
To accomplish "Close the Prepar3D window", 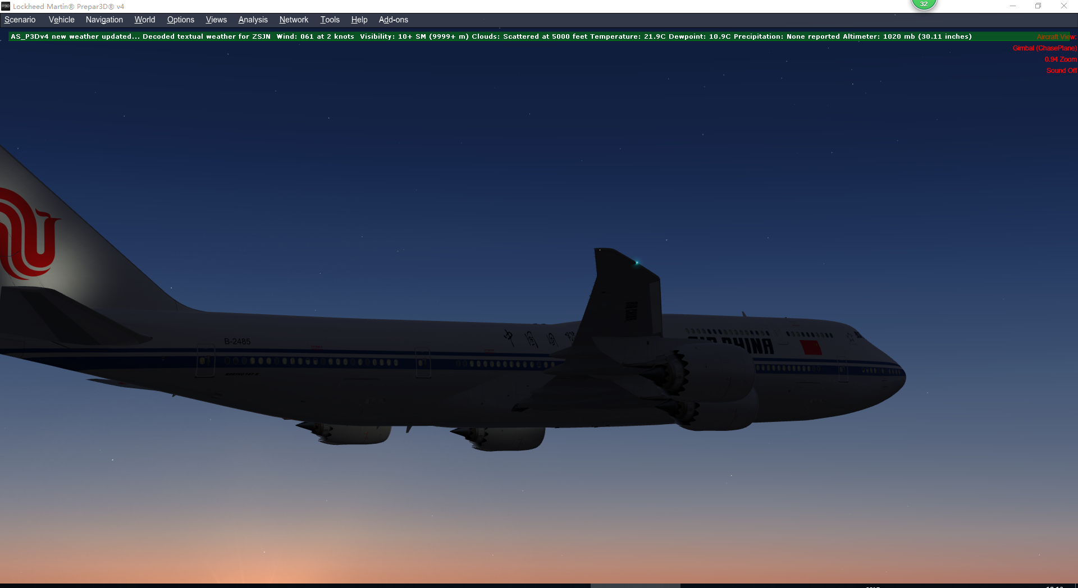I will (1064, 6).
